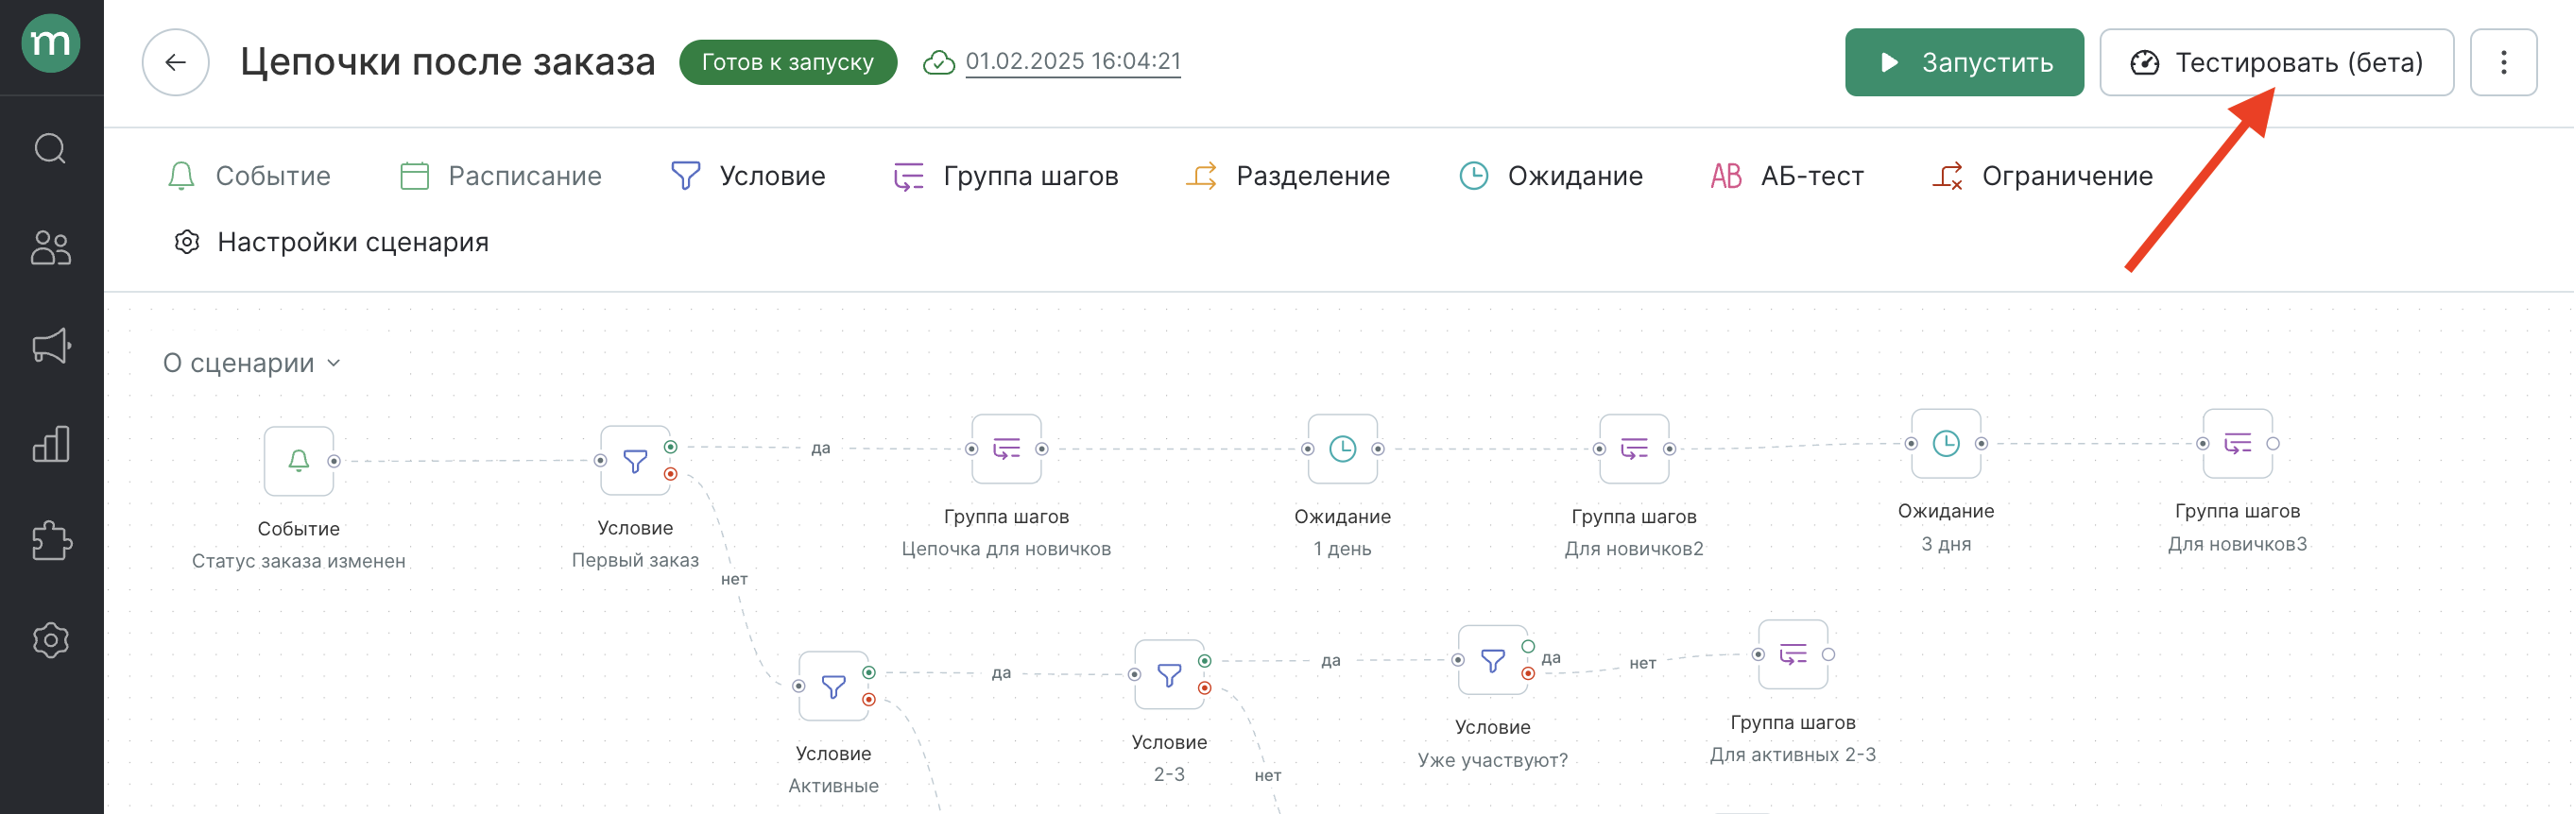Open integrations via the puzzle piece icon
This screenshot has height=814, width=2574.
(51, 541)
